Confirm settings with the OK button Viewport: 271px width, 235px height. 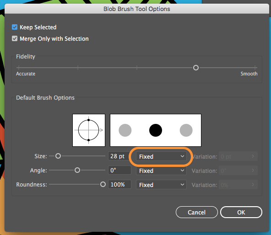click(241, 212)
